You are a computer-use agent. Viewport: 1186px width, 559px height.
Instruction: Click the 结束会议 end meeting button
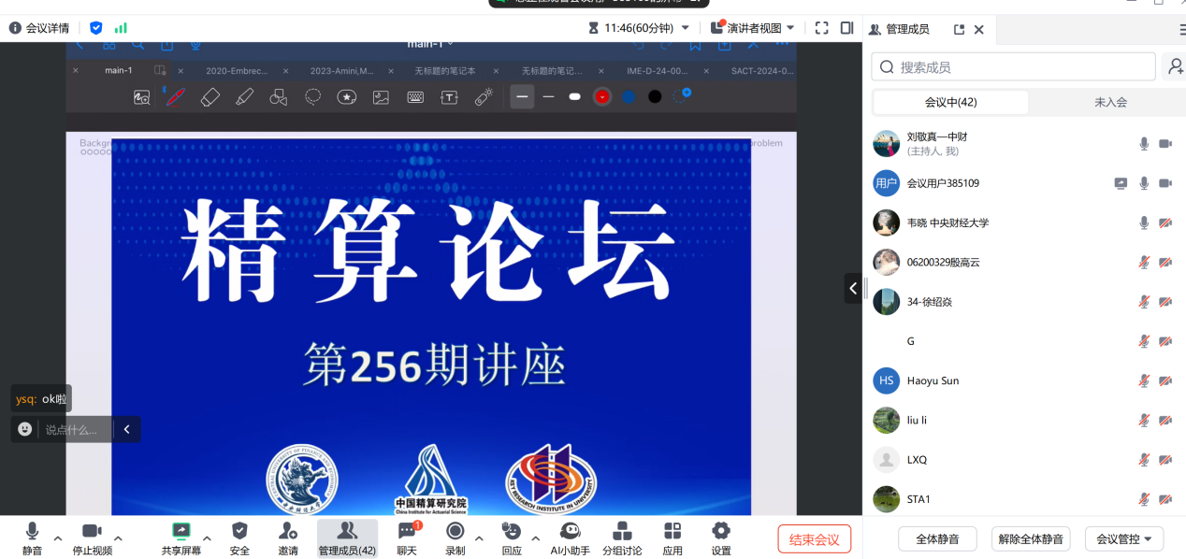[814, 539]
